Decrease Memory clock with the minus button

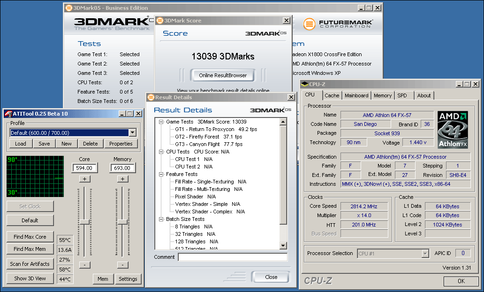point(122,265)
